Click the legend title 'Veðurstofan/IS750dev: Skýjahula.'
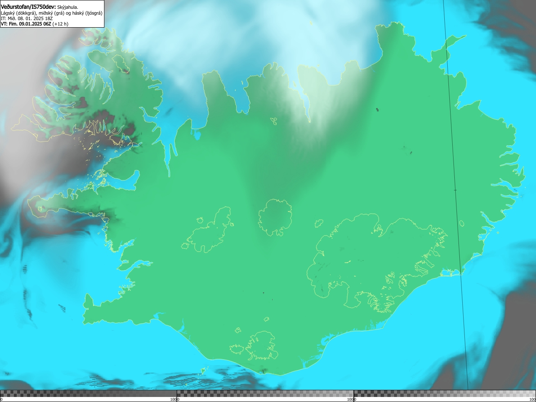Image resolution: width=536 pixels, height=402 pixels. [40, 7]
